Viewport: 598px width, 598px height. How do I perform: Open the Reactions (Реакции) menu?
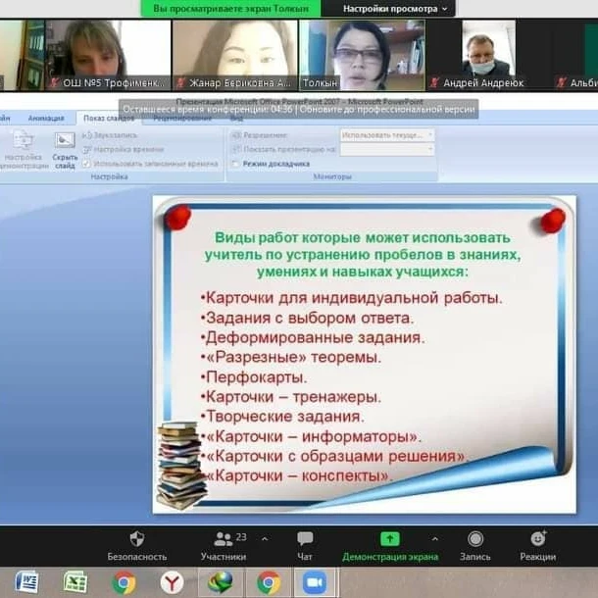click(538, 546)
